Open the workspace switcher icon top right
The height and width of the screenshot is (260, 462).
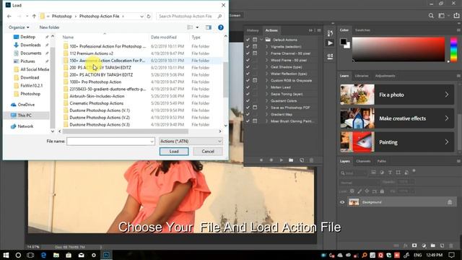tap(441, 16)
